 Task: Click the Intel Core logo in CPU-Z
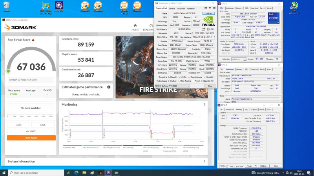click(x=274, y=18)
